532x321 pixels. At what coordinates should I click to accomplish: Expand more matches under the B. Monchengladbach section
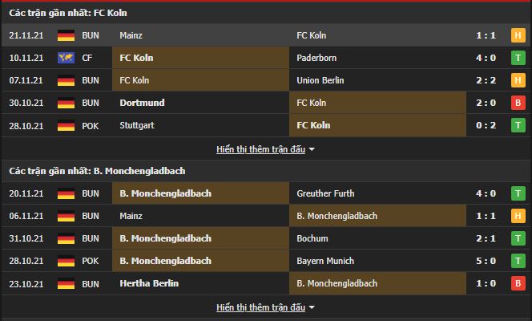pyautogui.click(x=260, y=307)
